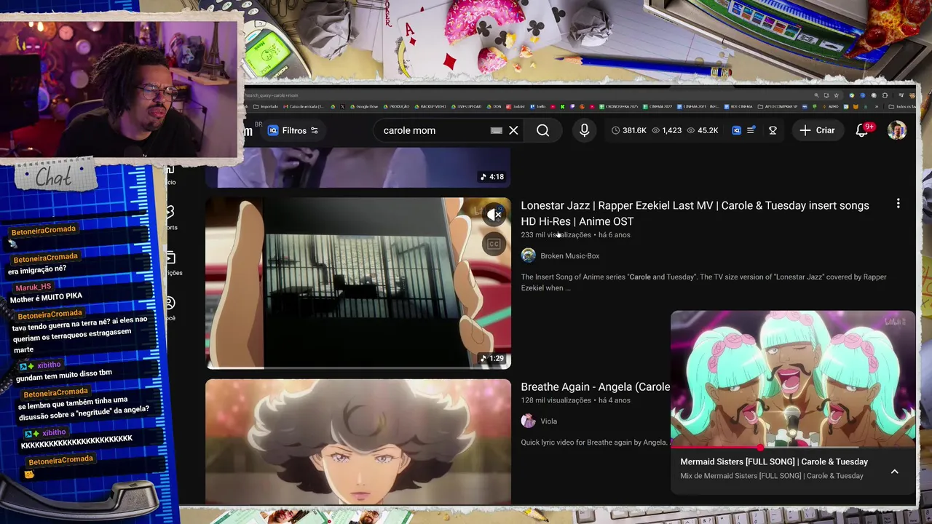Click the eye stat showing 45.2K

point(703,130)
